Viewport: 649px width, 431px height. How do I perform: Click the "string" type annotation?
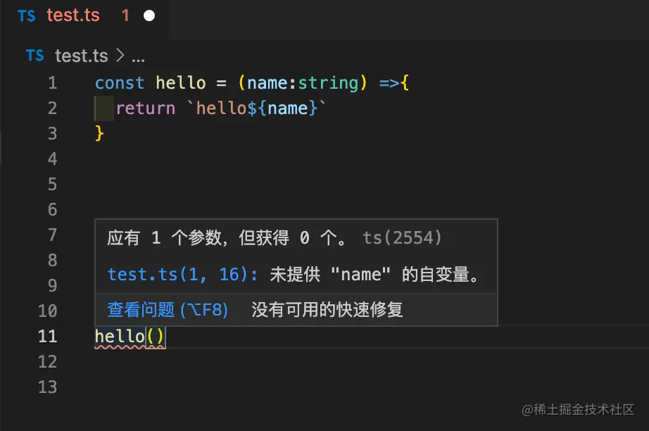(x=328, y=83)
